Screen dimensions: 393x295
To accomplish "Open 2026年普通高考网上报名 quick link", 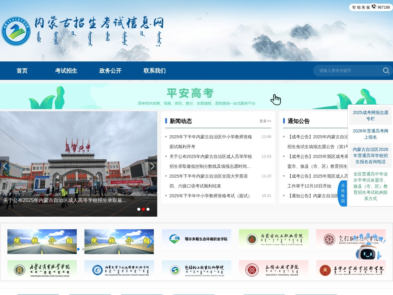I will click(370, 134).
